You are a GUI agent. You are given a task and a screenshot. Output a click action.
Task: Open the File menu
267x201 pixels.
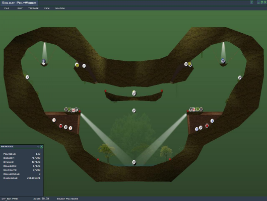click(x=7, y=8)
